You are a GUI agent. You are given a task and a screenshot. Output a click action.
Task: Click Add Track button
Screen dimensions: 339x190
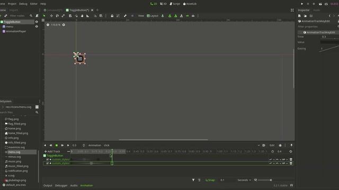click(x=52, y=151)
